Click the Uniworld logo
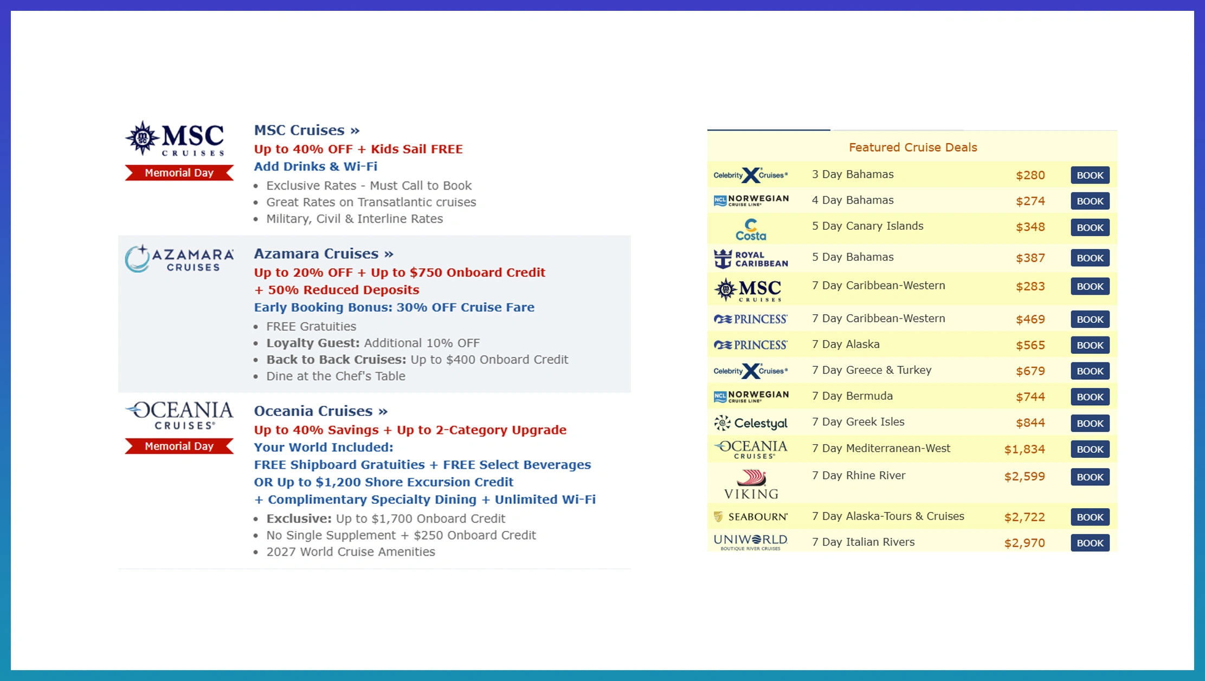This screenshot has height=681, width=1205. (751, 542)
